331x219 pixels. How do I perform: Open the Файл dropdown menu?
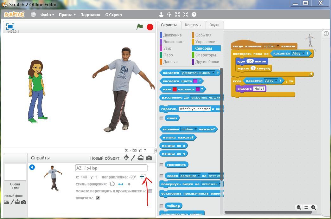(x=47, y=15)
